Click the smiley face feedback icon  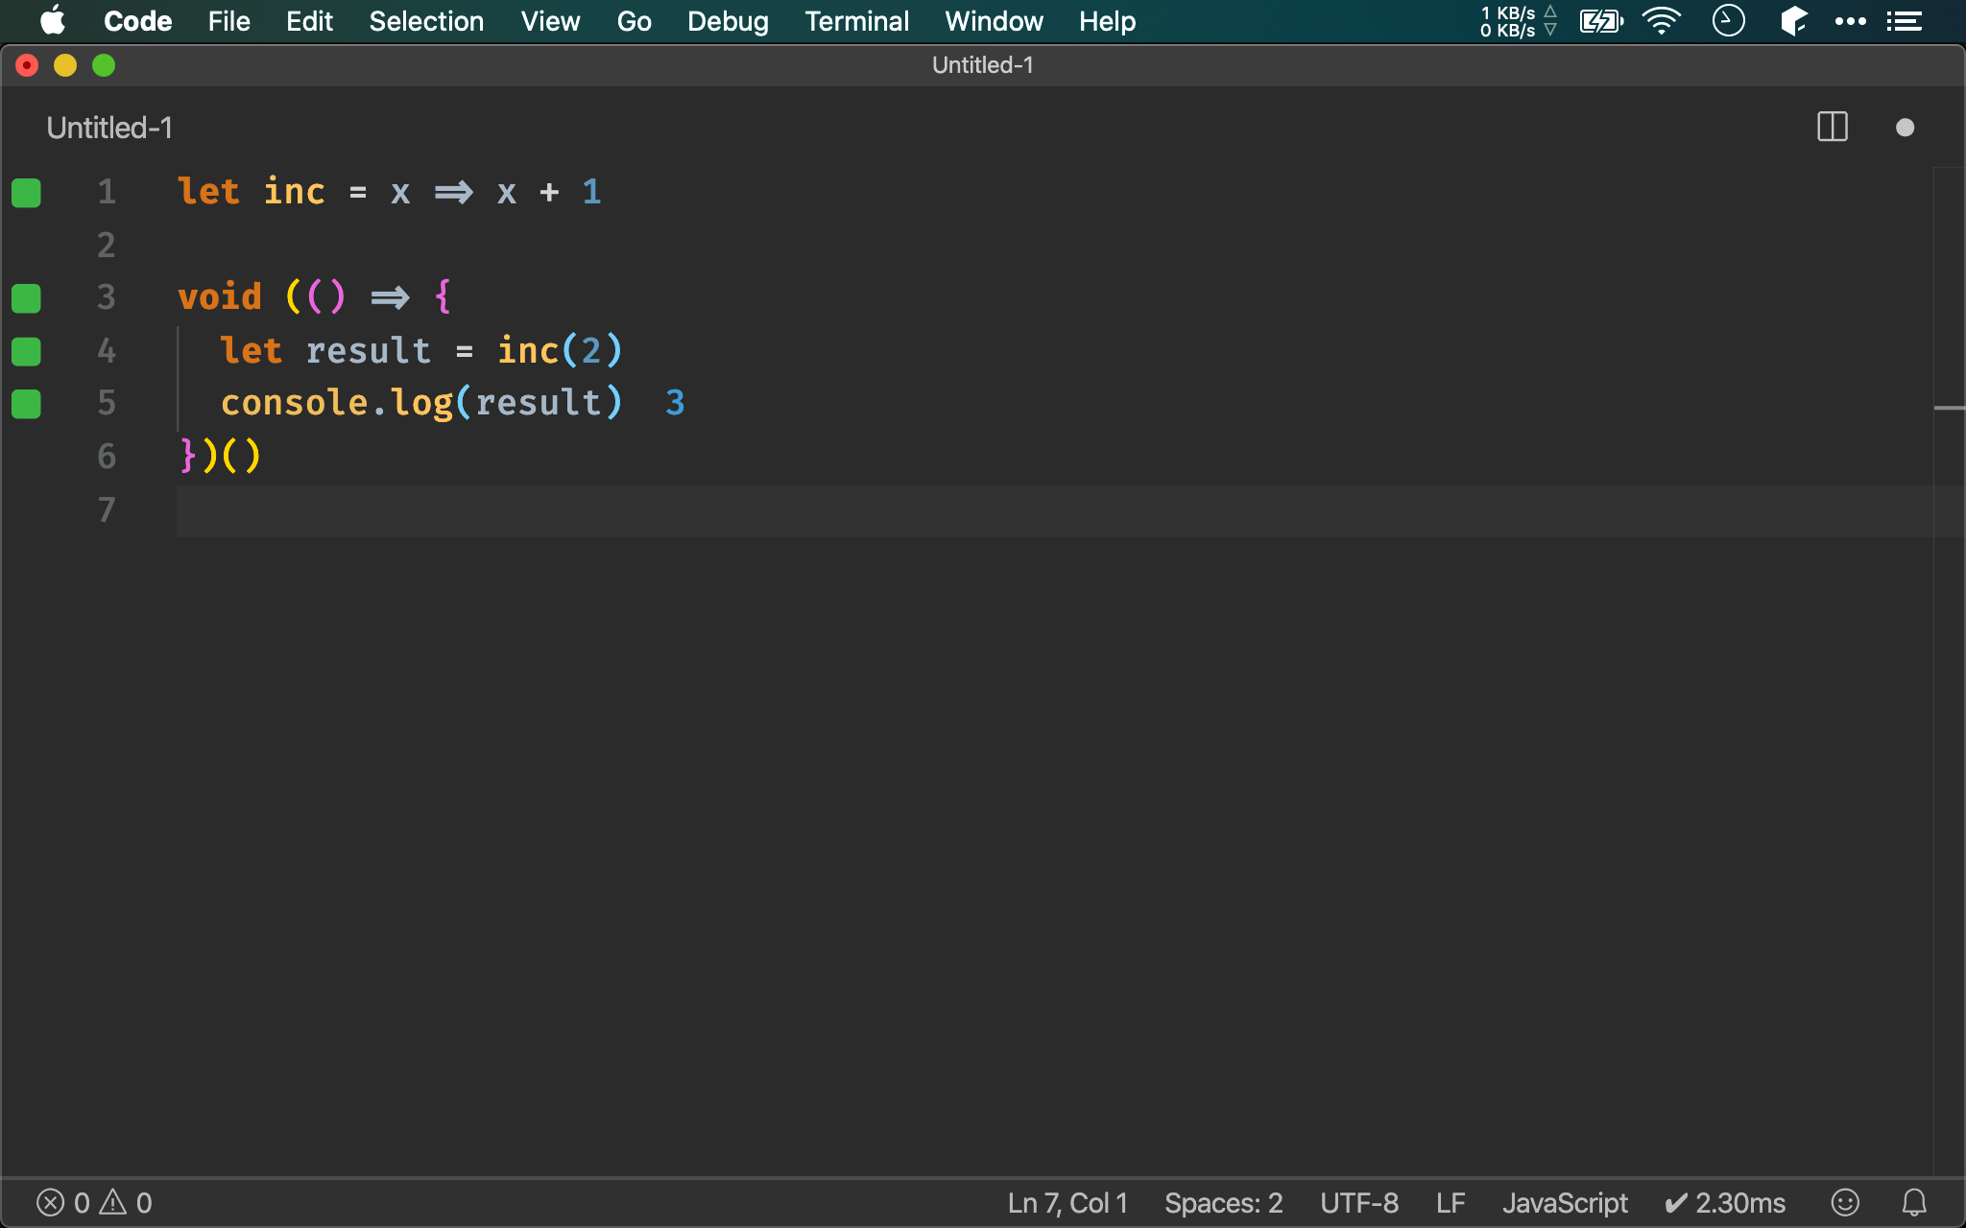point(1843,1202)
